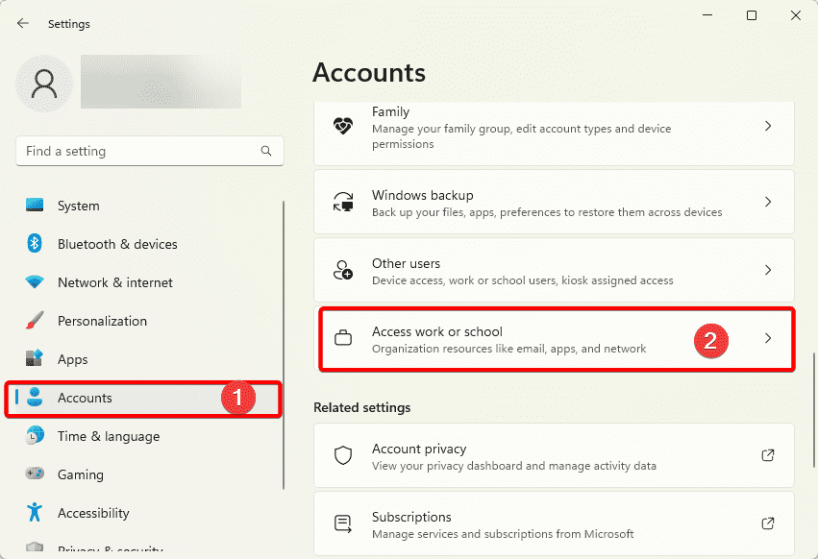Click the Windows backup title text
Image resolution: width=818 pixels, height=559 pixels.
click(x=423, y=196)
